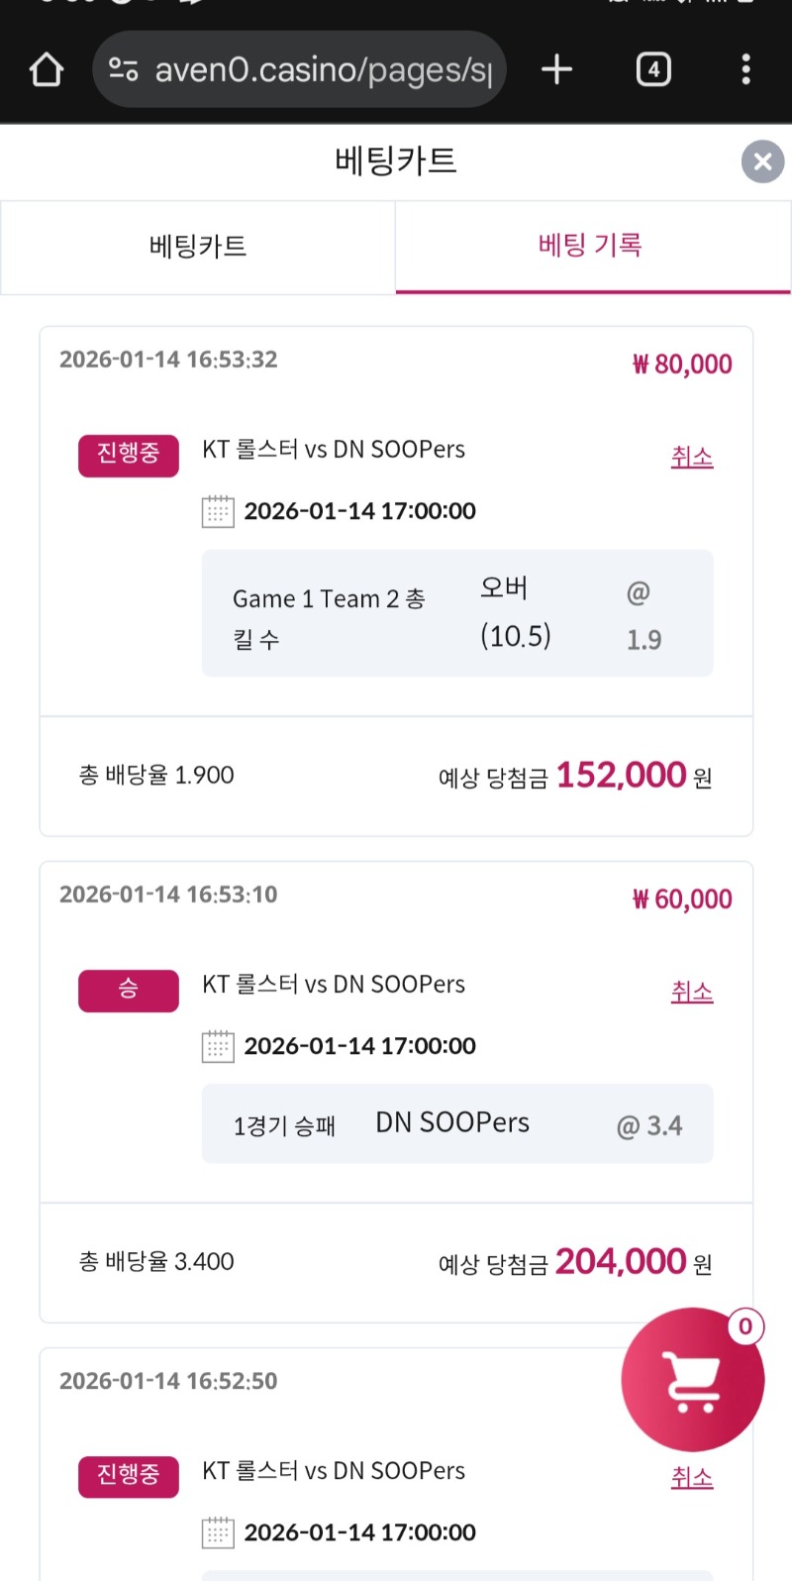This screenshot has width=792, height=1581.
Task: Cancel the ₩60,000 DN SOOPers bet
Action: [692, 992]
